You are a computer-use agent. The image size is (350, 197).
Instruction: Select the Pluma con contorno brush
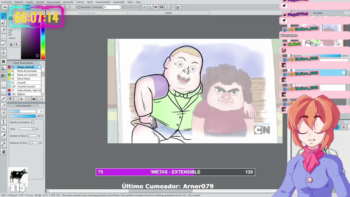coord(25,75)
